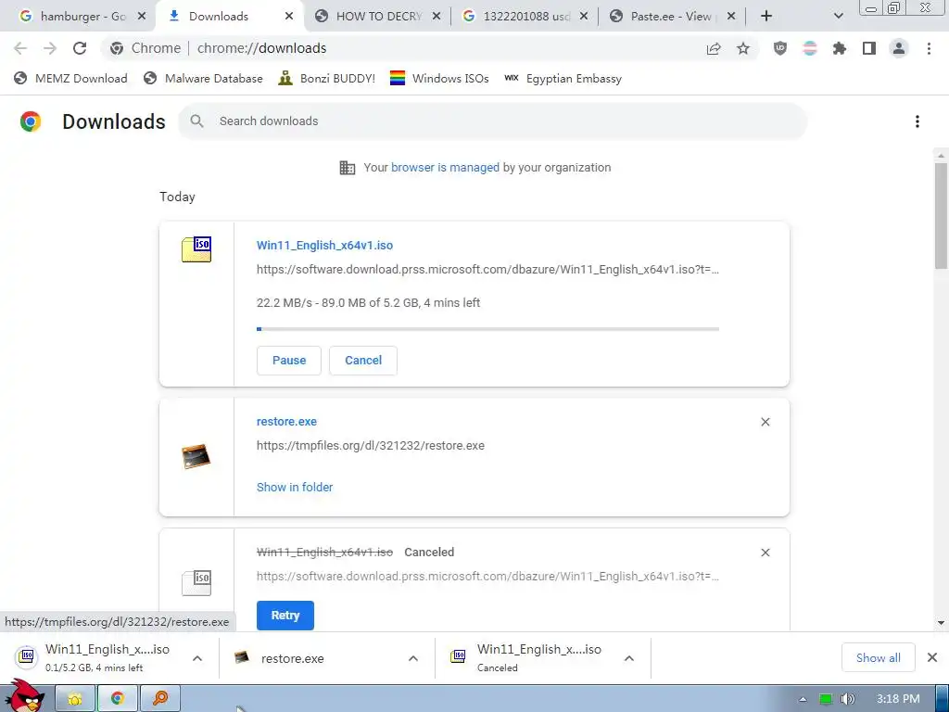Remove the canceled Win11 ISO entry
Screen dimensions: 949x712
765,553
